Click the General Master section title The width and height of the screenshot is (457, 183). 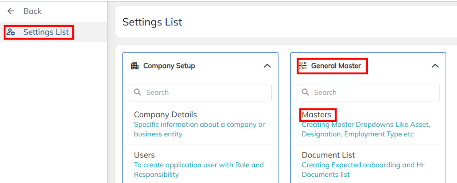coord(336,66)
